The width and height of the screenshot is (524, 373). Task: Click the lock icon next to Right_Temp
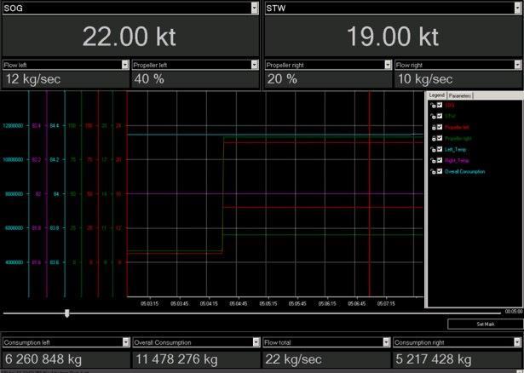pos(434,160)
